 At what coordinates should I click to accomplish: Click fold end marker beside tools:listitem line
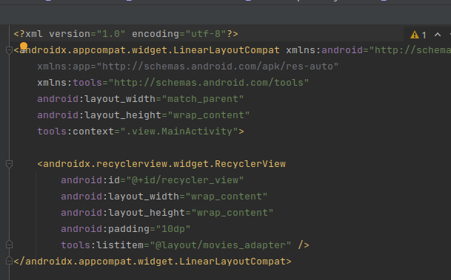pyautogui.click(x=9, y=245)
